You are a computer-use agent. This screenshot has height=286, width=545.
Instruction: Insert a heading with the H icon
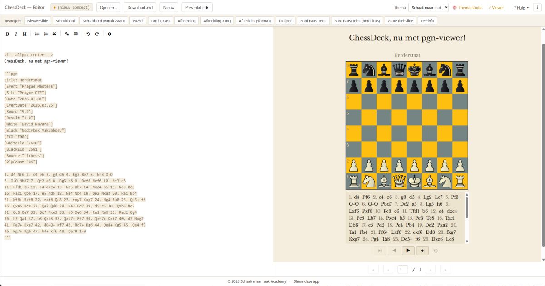click(25, 34)
